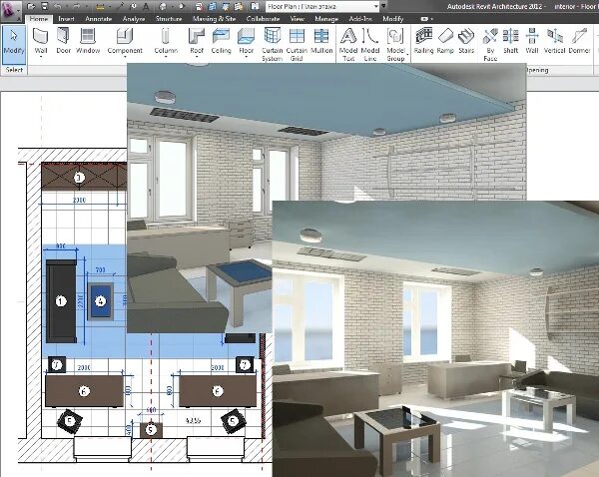Switch to the Manage tab
Viewport: 599px width, 477px height.
pos(326,19)
